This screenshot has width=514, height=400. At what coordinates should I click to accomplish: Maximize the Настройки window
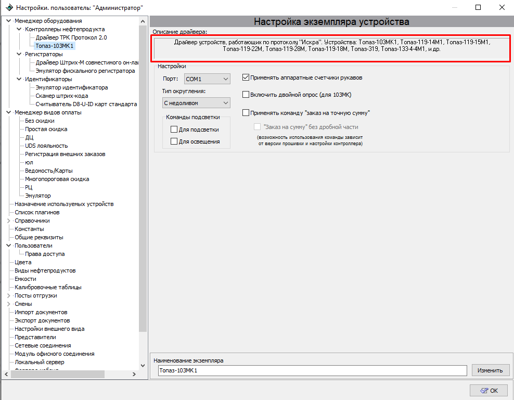point(478,7)
